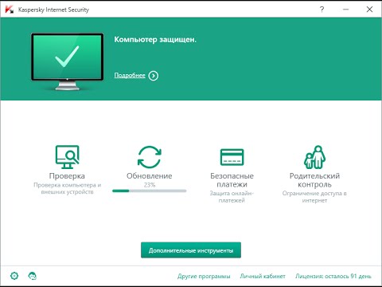Open the Личный кабинет link
382x287 pixels.
[263, 277]
